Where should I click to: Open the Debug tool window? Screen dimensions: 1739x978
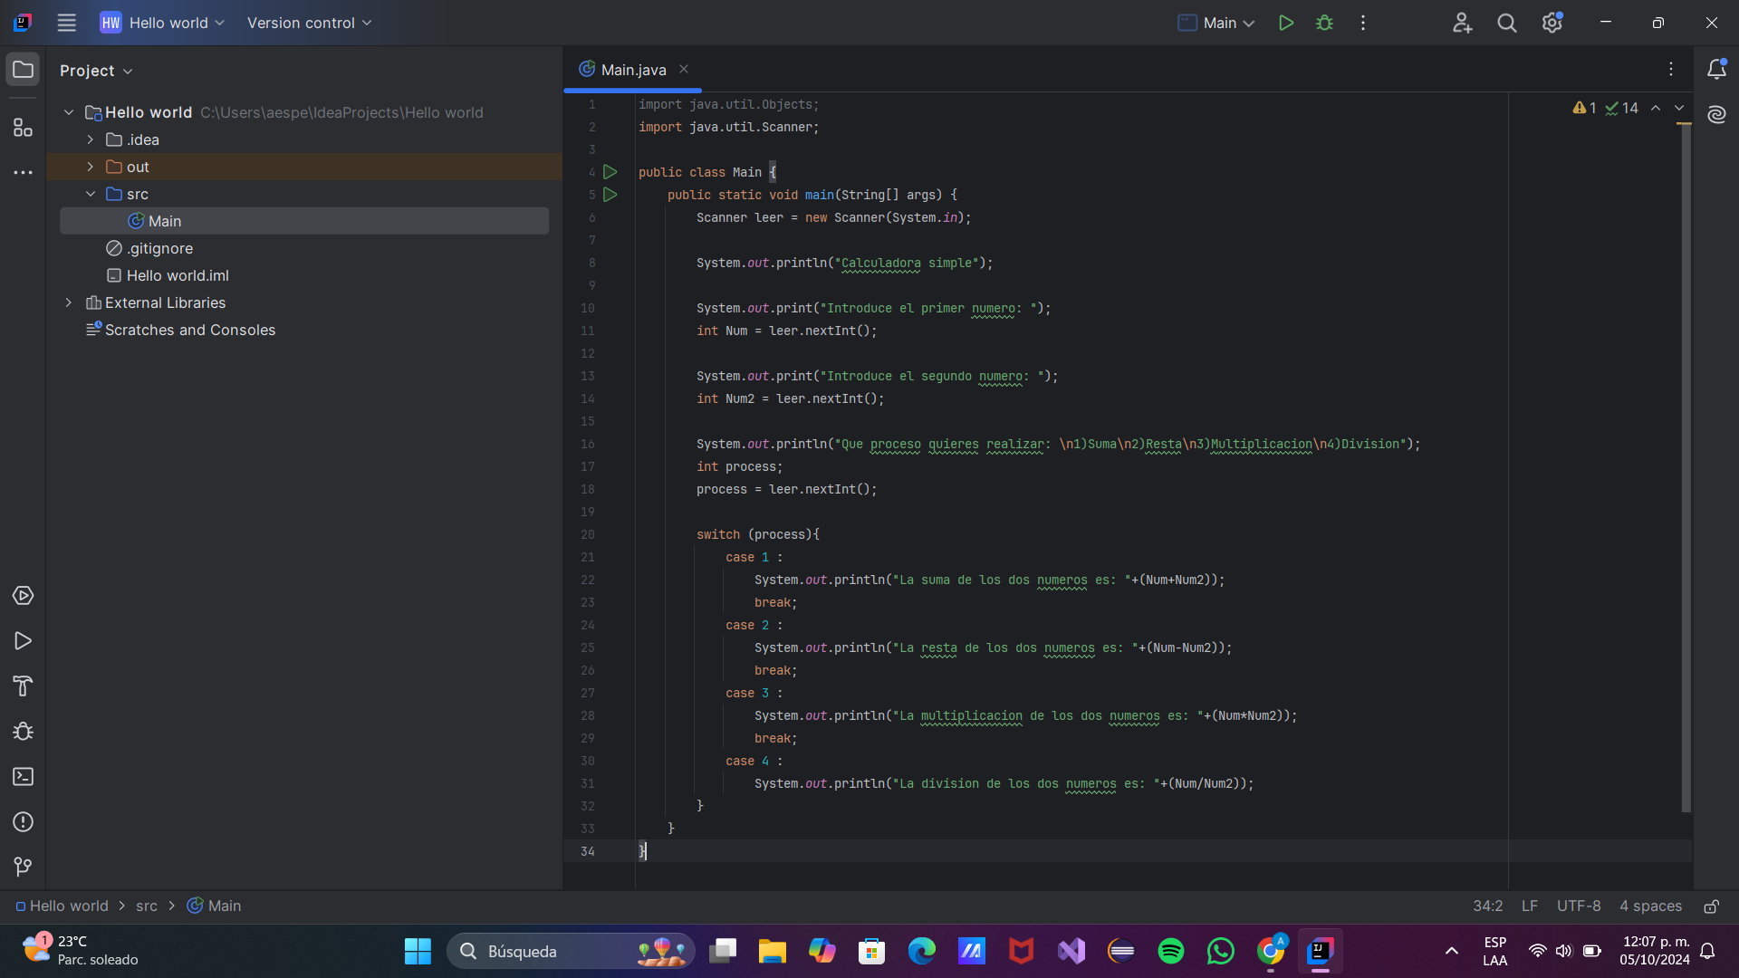pyautogui.click(x=24, y=732)
